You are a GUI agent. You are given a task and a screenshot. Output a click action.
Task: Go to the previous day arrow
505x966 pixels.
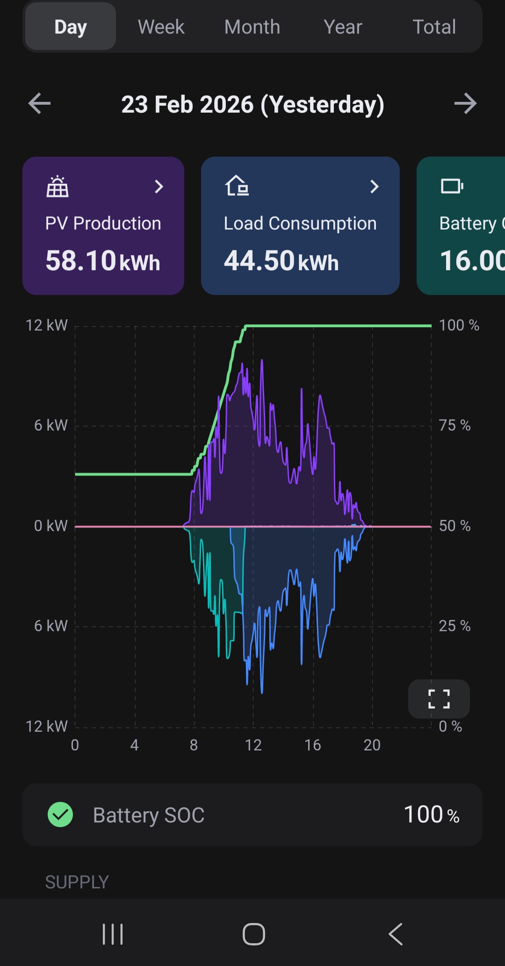click(39, 103)
